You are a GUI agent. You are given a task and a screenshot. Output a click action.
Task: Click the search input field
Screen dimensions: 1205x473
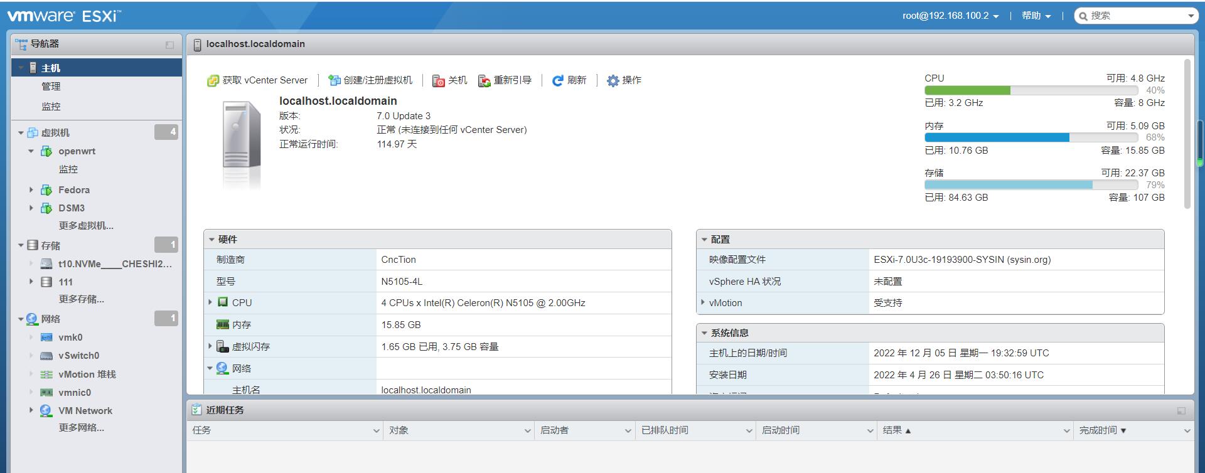click(1136, 16)
